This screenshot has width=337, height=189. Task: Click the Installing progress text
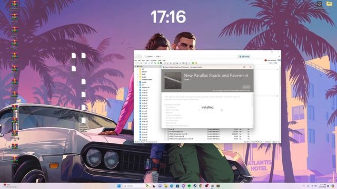point(207,107)
